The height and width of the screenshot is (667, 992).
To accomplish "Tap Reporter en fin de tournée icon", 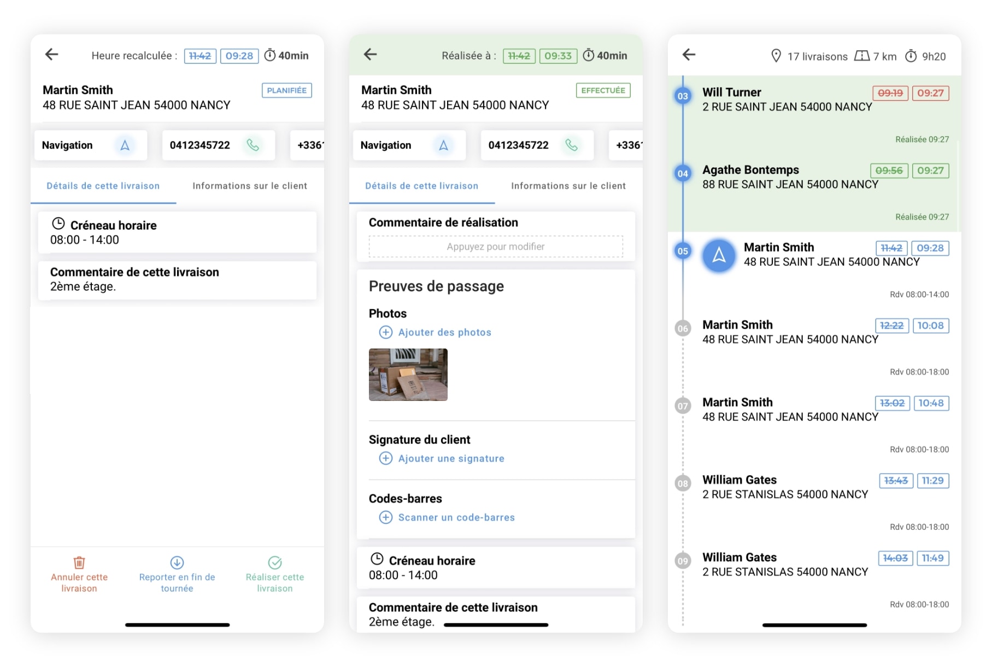I will [177, 563].
